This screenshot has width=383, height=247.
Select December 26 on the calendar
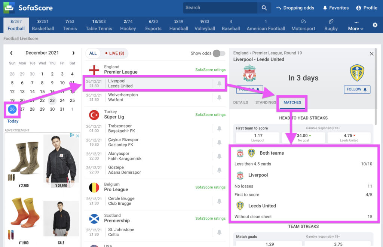[x=12, y=109]
